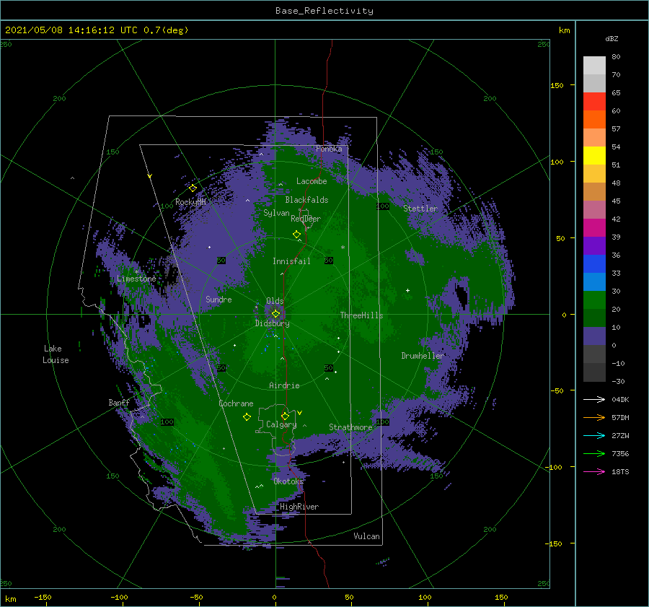
Task: Click the Blackfalds city label
Action: [x=306, y=200]
